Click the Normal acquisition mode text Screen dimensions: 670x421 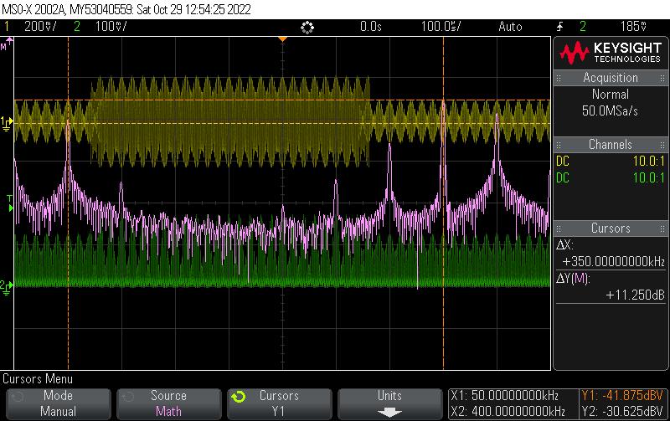pyautogui.click(x=611, y=95)
